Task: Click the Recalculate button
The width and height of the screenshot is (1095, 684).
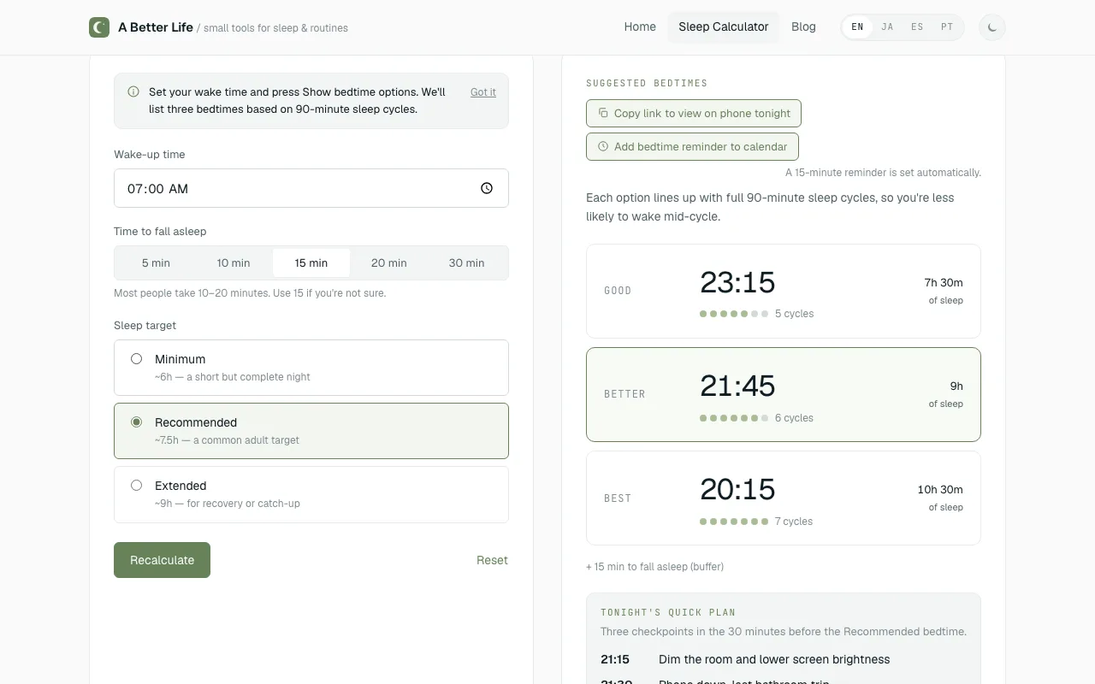Action: [162, 560]
